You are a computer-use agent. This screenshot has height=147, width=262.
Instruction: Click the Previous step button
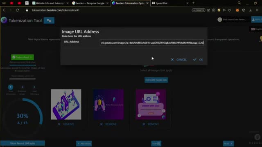click(x=84, y=143)
